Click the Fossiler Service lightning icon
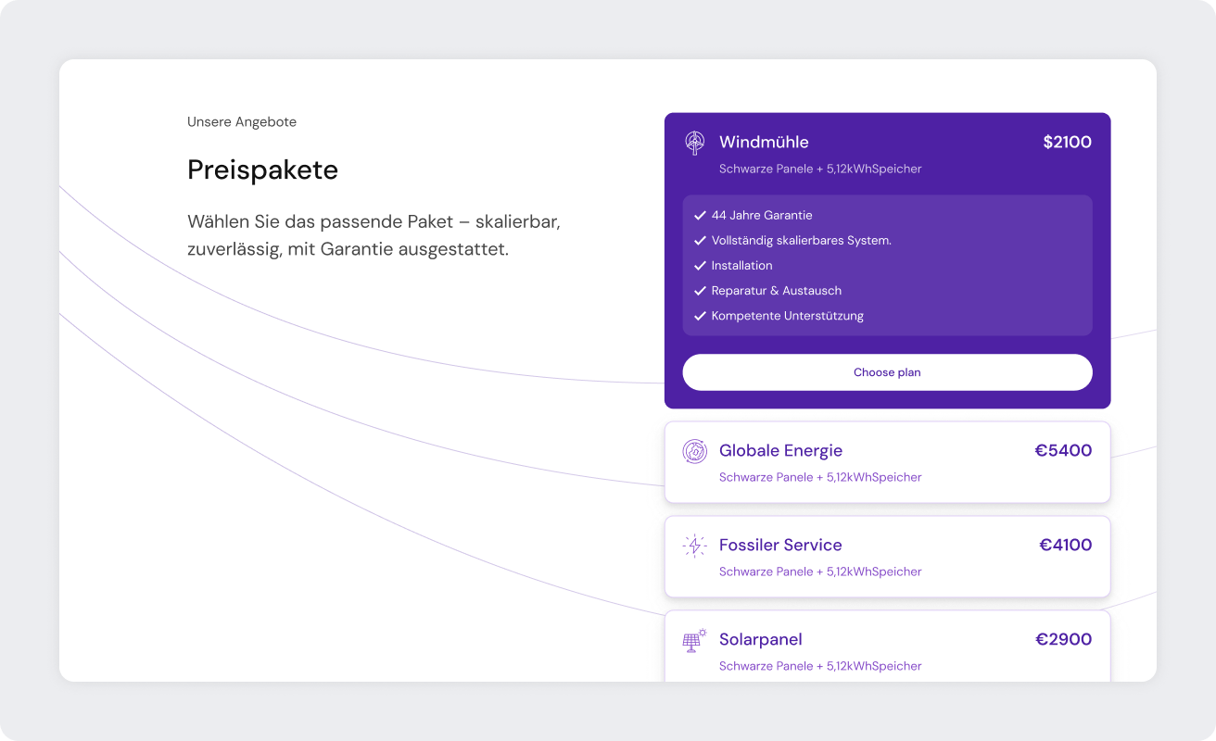The width and height of the screenshot is (1216, 741). 694,546
